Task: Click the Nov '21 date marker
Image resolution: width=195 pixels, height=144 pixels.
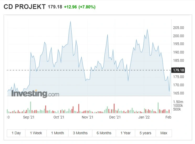Action: pyautogui.click(x=87, y=117)
